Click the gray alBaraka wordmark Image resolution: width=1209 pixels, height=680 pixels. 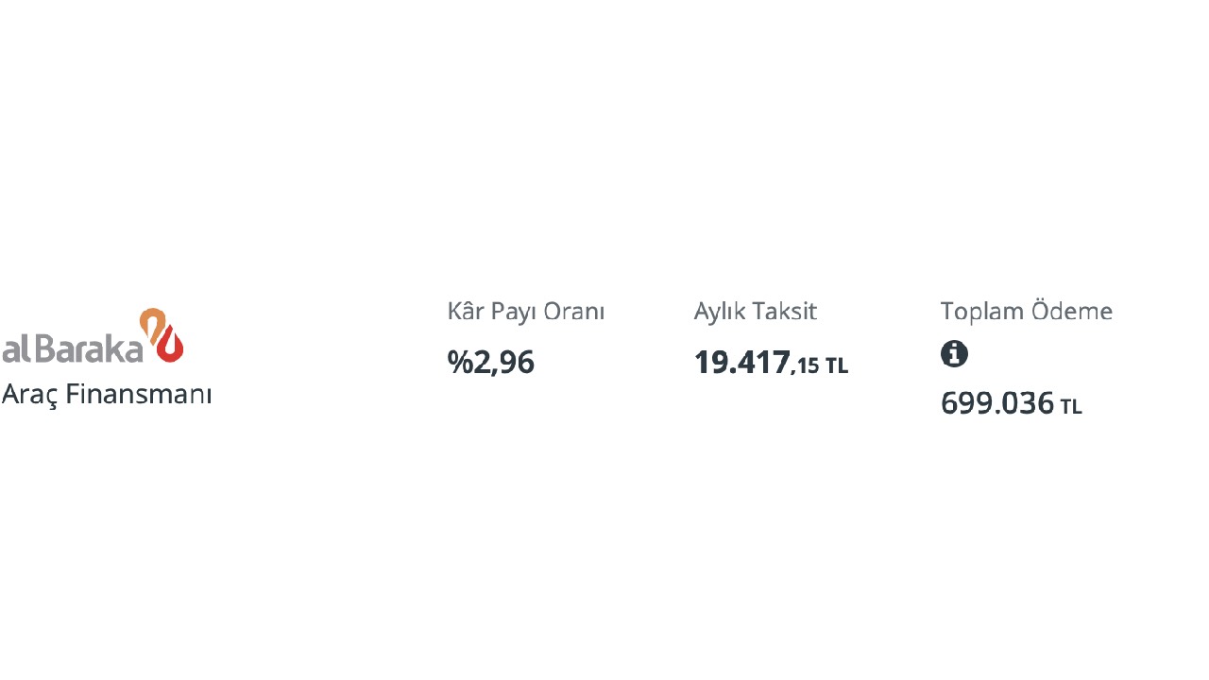click(72, 348)
